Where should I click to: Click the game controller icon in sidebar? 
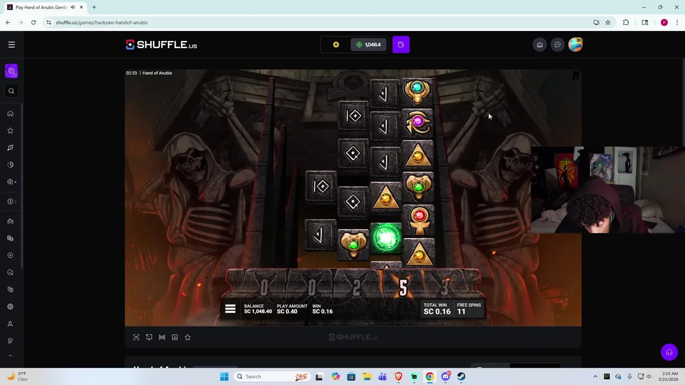coord(10,221)
